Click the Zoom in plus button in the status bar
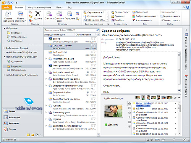Screen dimensions: 191x143 click(185, 140)
